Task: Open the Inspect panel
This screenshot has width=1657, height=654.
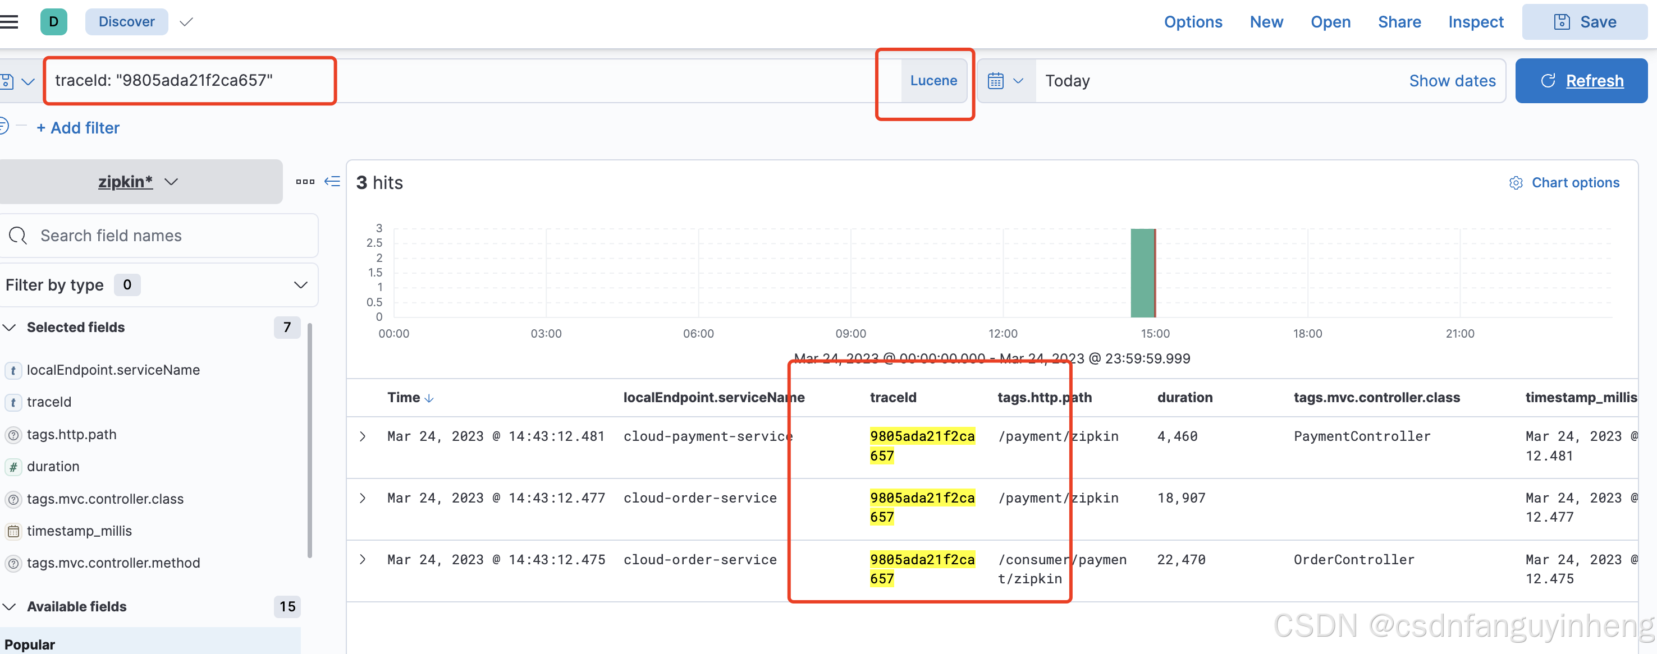Action: (1476, 22)
